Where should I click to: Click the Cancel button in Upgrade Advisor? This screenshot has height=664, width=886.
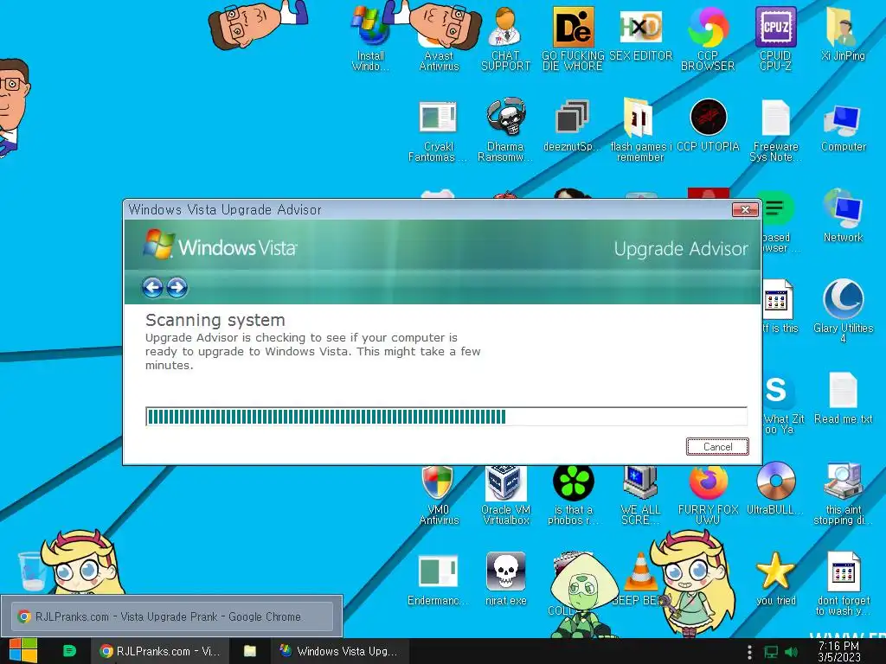pyautogui.click(x=717, y=447)
